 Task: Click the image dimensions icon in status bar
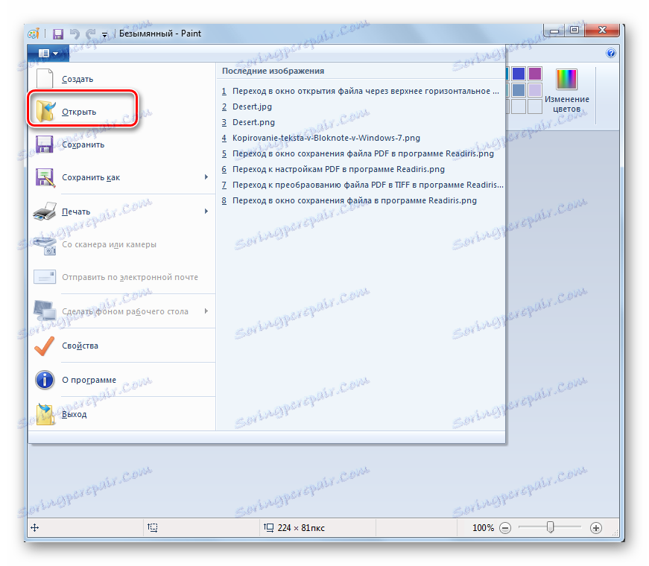(269, 527)
